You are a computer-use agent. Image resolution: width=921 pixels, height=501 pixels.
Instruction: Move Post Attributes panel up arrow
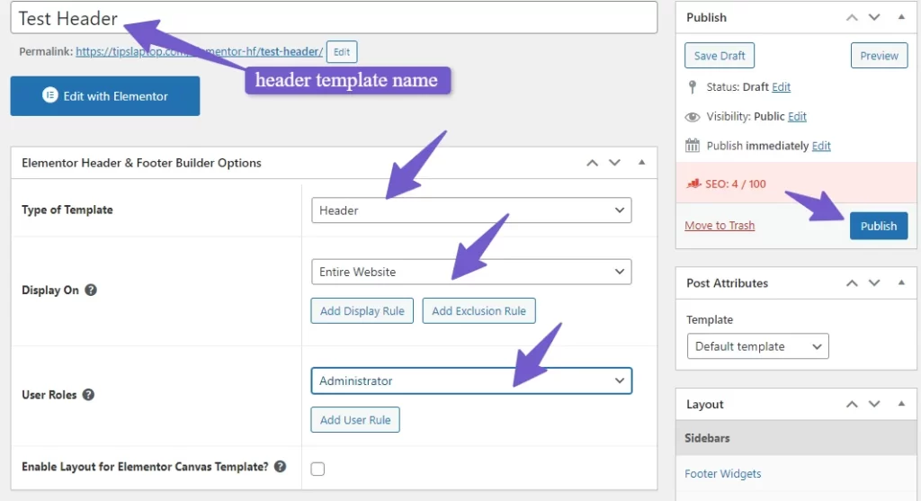[852, 283]
